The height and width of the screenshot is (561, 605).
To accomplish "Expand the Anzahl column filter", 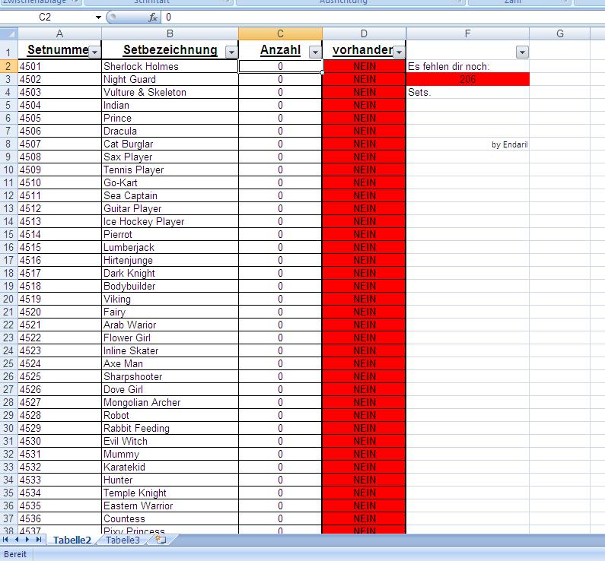I will coord(314,52).
